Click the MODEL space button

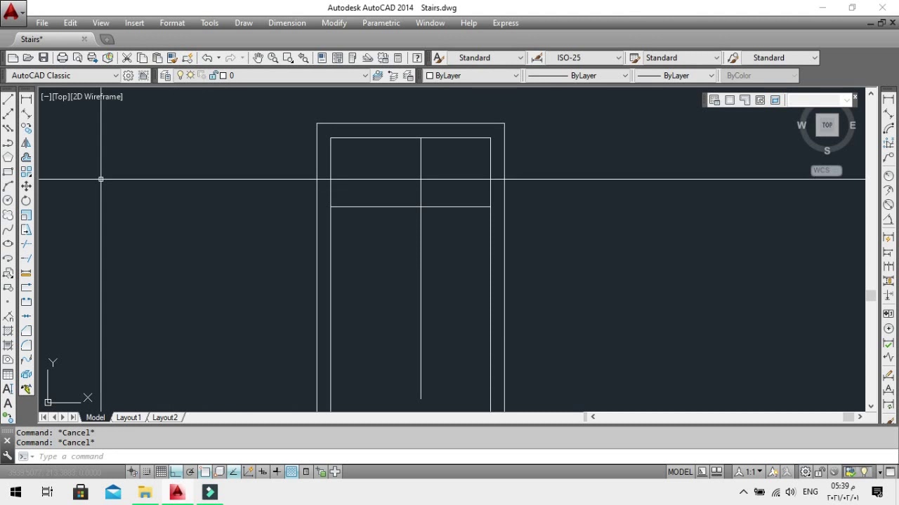(x=680, y=471)
